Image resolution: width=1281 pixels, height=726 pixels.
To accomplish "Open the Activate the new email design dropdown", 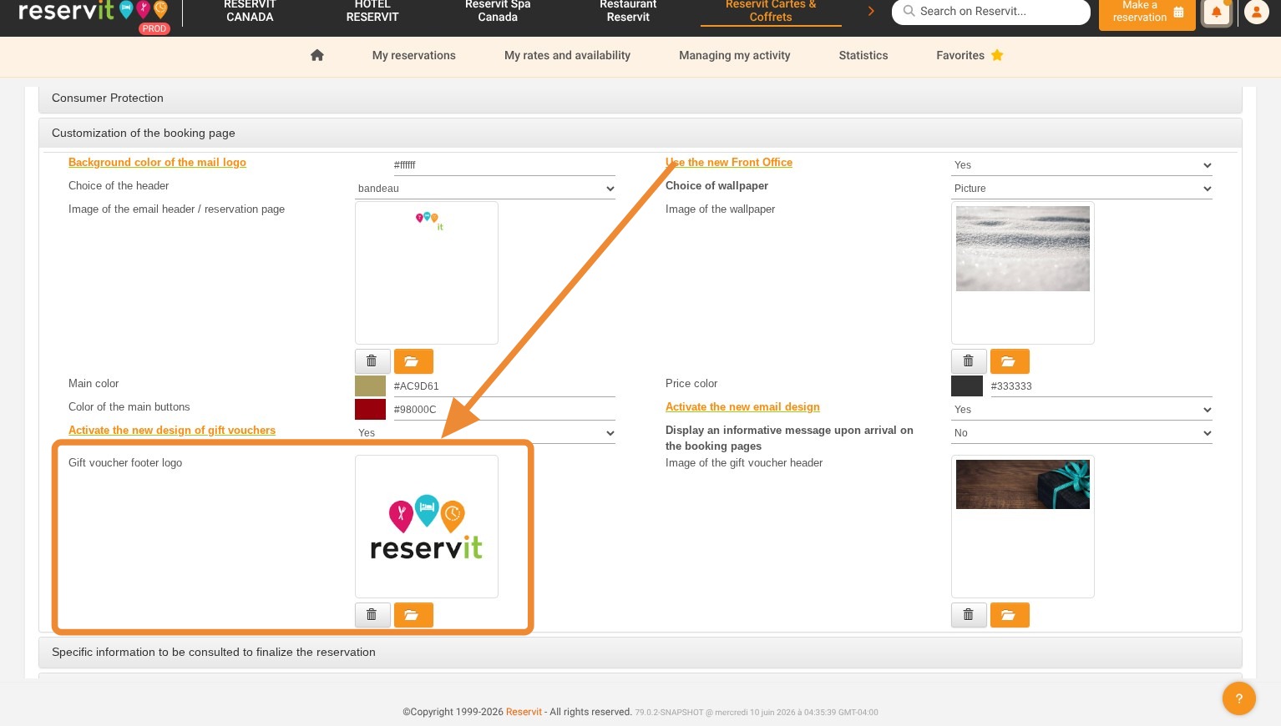I will [x=1081, y=410].
